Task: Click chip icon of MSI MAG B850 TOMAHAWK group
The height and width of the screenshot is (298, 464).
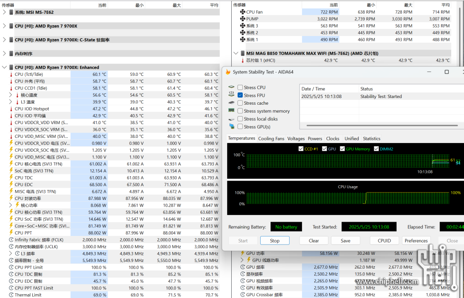Action: pyautogui.click(x=243, y=53)
